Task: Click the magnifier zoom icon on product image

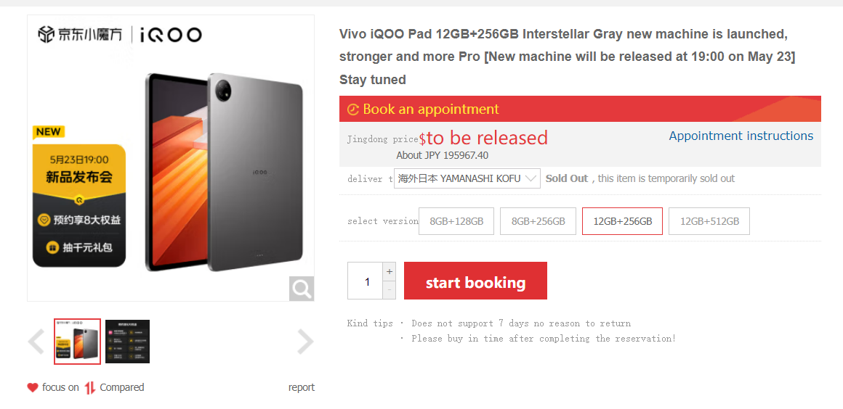Action: pyautogui.click(x=302, y=289)
